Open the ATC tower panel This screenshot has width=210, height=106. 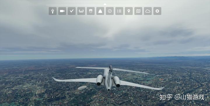point(52,11)
